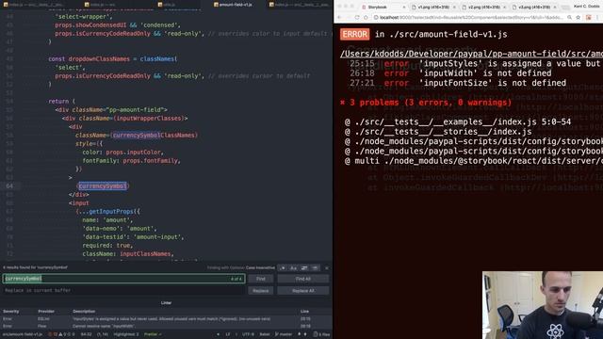The height and width of the screenshot is (339, 603).
Task: Toggle the match case option
Action: point(293,267)
